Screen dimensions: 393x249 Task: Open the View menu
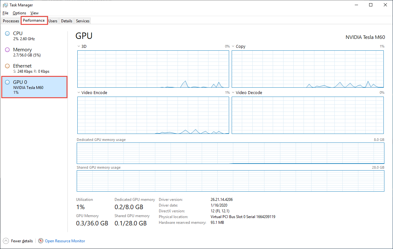tap(34, 13)
